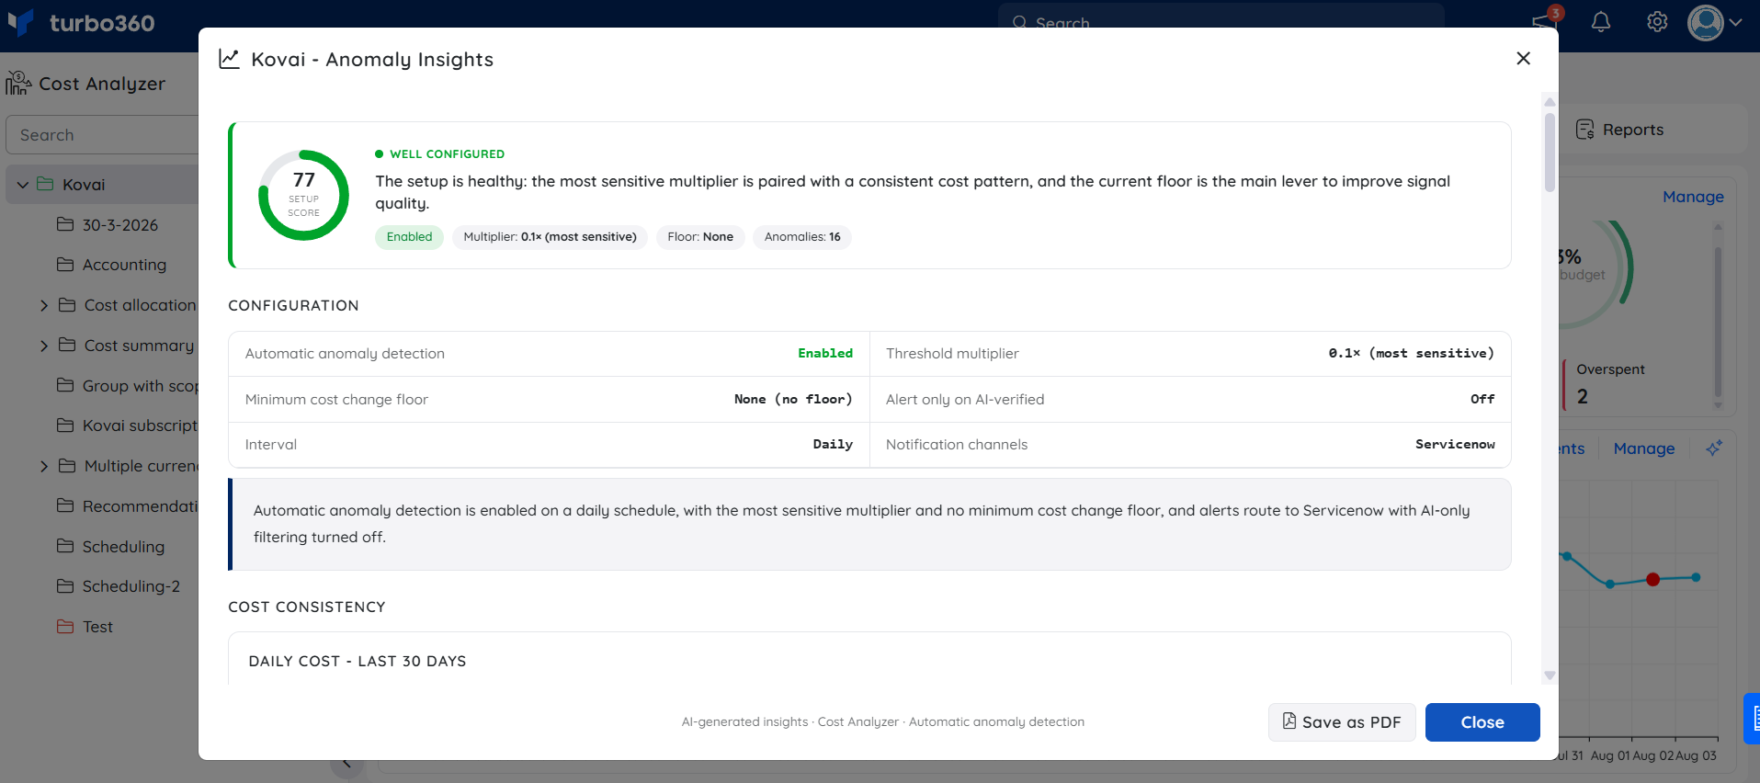Click the WELL CONFIGURED status label

pyautogui.click(x=447, y=154)
